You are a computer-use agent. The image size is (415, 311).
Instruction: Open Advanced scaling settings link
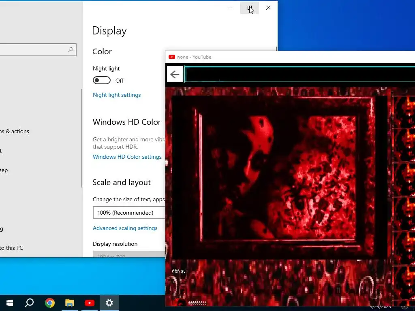click(125, 228)
